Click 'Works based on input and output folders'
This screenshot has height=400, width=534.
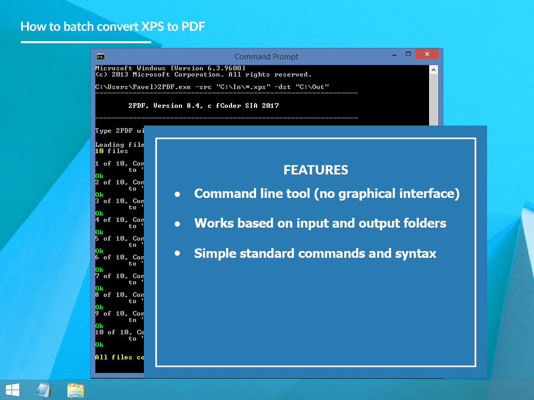tap(320, 223)
